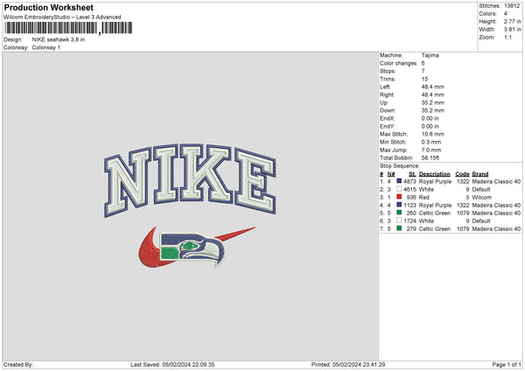Select the Stitches count 13812
Screen dimensions: 525x371
[512, 6]
